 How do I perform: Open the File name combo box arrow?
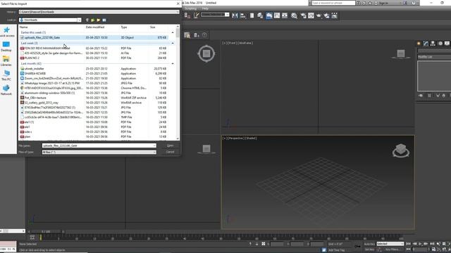point(154,145)
